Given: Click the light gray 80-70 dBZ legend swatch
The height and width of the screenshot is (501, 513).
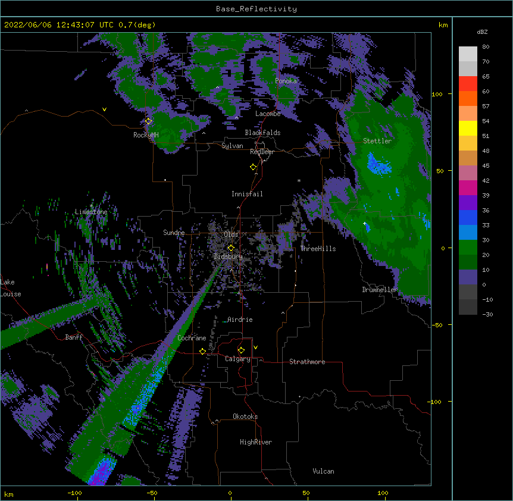Looking at the screenshot, I should pos(468,54).
